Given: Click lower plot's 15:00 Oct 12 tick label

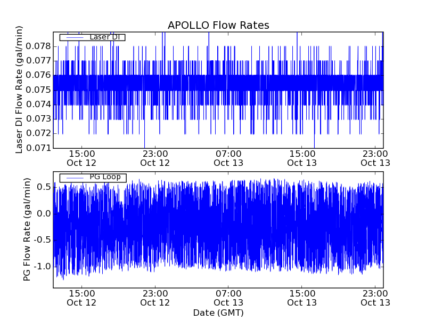Looking at the screenshot, I should tap(81, 298).
